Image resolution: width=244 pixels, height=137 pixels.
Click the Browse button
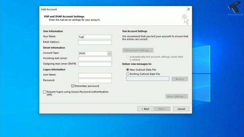[x=180, y=79]
